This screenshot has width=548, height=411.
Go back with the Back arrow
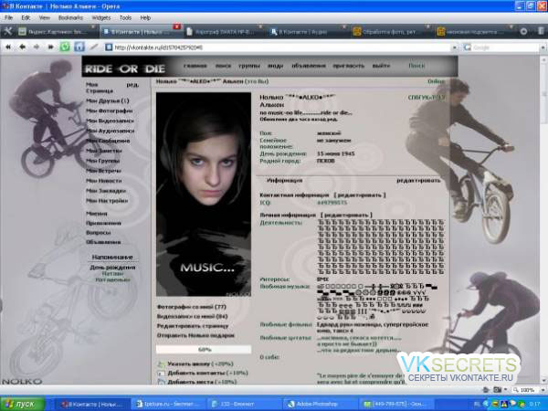click(22, 47)
